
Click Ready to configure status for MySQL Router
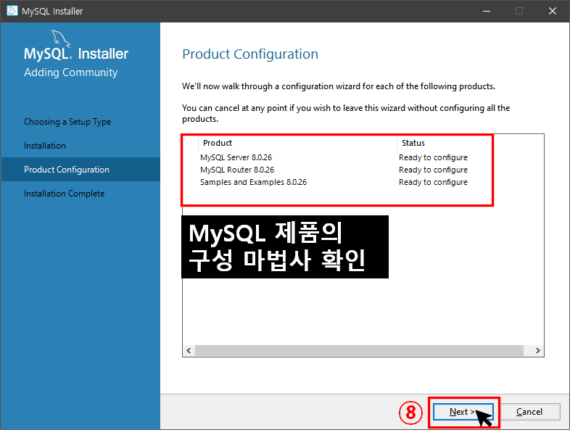433,170
